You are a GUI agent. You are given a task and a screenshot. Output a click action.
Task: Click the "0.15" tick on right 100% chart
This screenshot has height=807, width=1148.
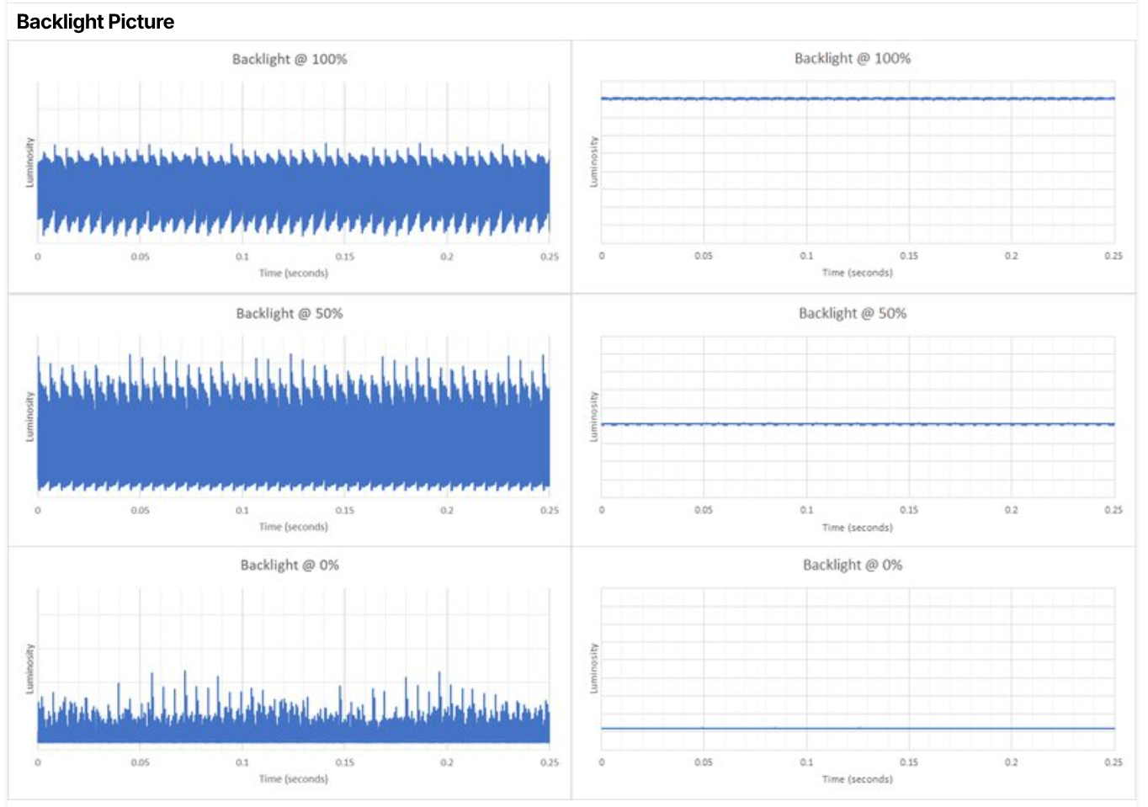909,256
